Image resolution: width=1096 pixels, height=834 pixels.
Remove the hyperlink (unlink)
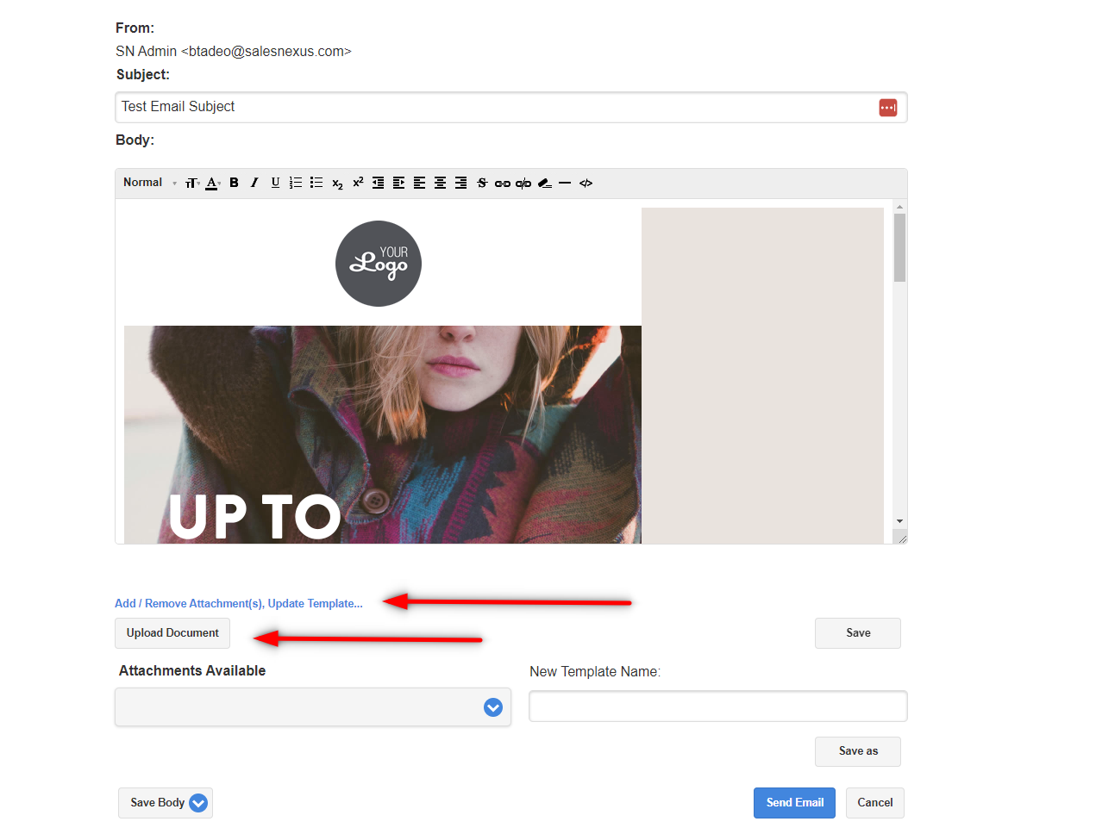coord(523,184)
